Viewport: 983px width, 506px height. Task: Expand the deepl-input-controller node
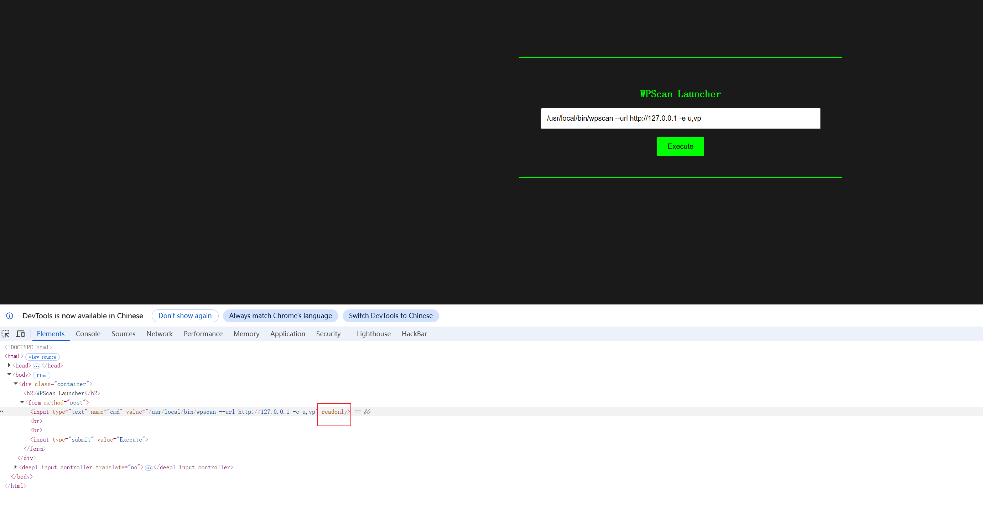[16, 467]
